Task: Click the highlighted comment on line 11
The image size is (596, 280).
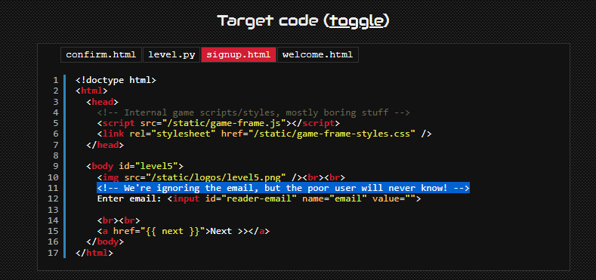Action: [x=283, y=188]
